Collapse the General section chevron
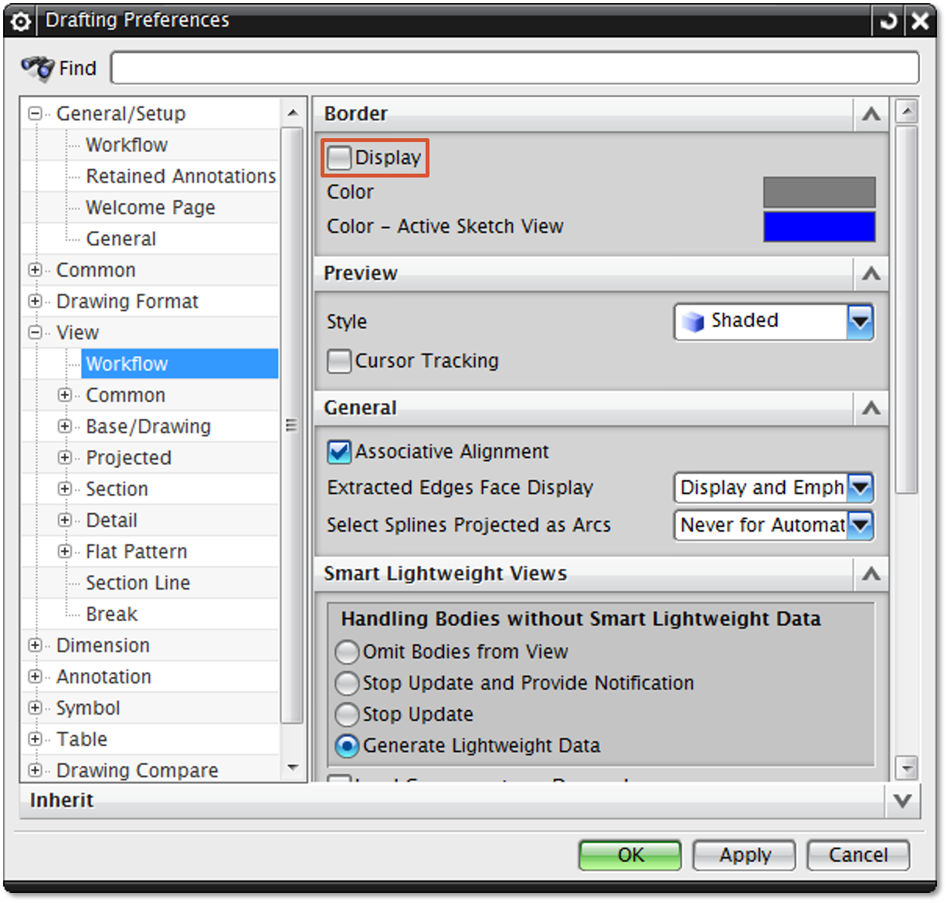 871,408
